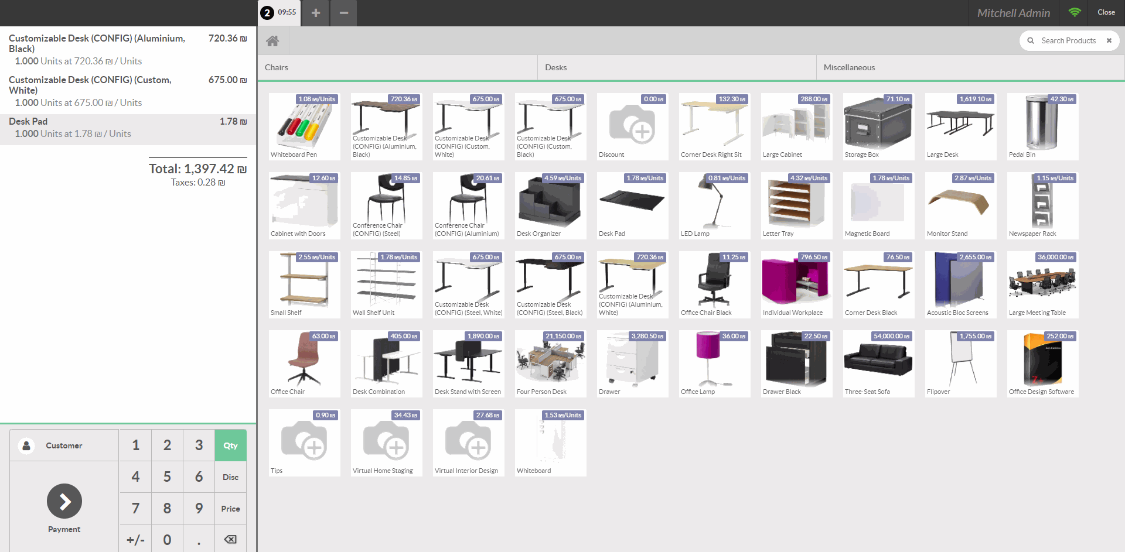Select Corner Desk Right Sit product

[715, 126]
